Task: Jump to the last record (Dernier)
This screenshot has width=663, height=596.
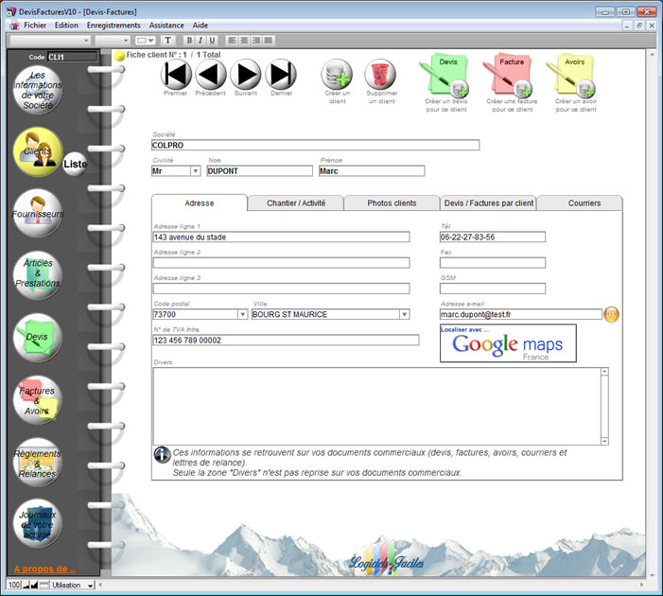Action: coord(281,74)
